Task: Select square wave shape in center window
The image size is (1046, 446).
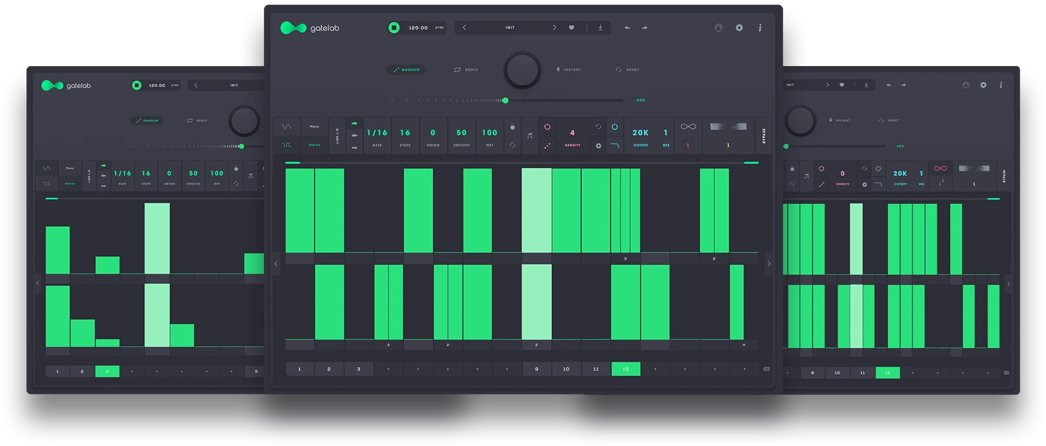Action: pyautogui.click(x=286, y=145)
